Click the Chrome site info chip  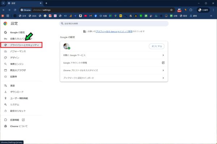26,10
